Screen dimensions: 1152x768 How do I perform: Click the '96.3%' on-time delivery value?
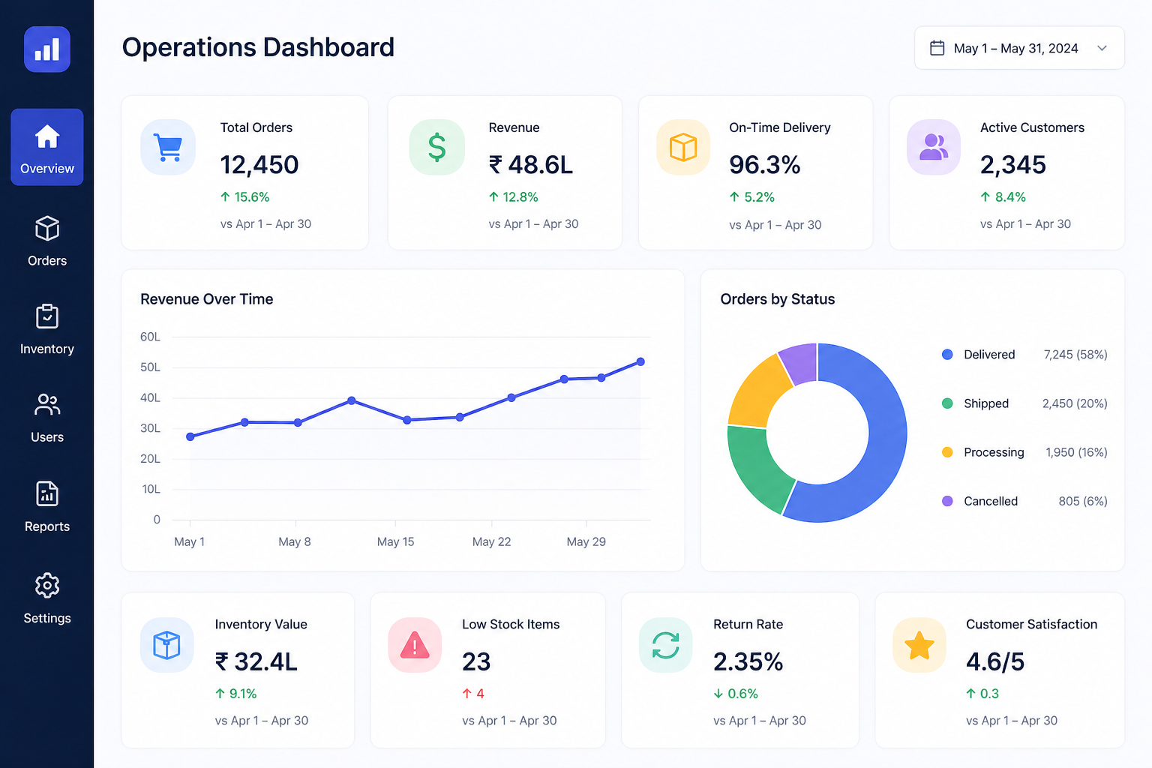point(765,165)
